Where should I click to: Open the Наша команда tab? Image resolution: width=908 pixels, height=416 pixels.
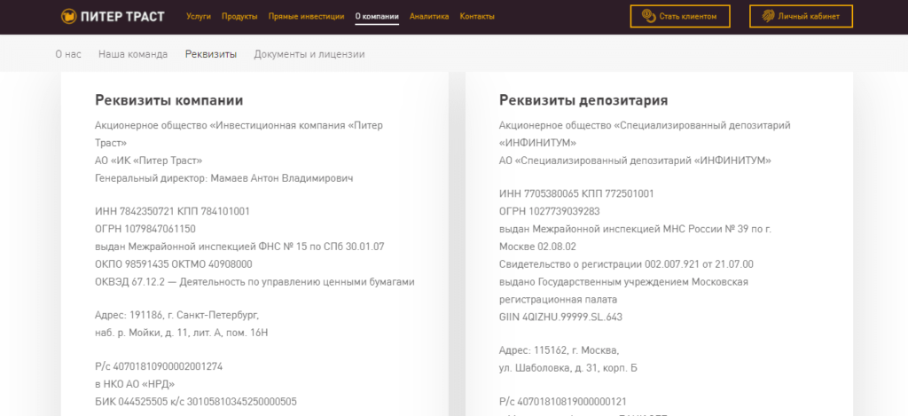pos(133,54)
